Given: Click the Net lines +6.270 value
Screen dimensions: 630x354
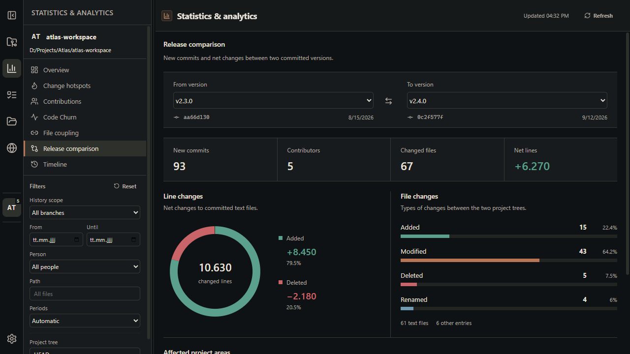Looking at the screenshot, I should pos(532,166).
